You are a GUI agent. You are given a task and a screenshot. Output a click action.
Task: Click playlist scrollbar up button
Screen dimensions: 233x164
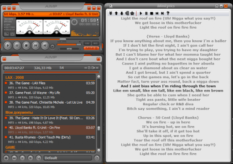[99, 77]
